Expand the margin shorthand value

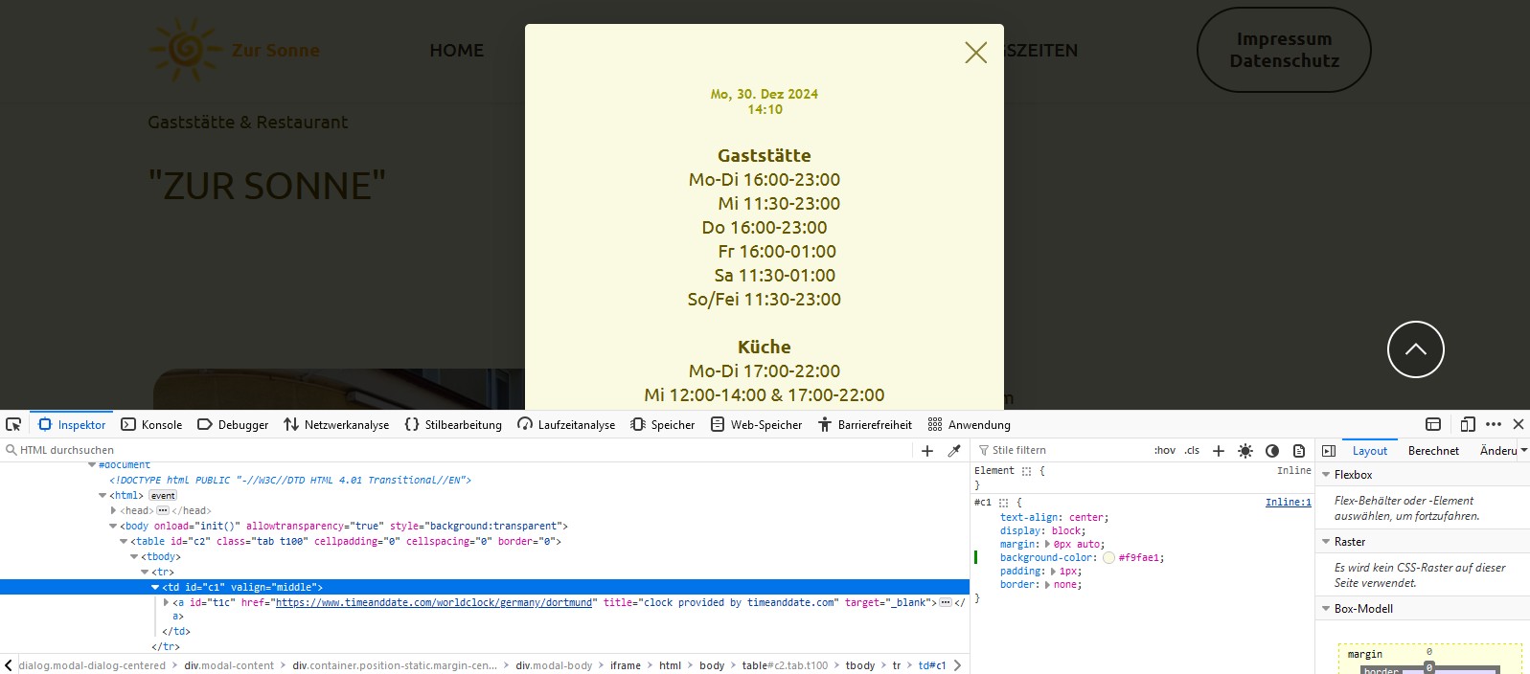(1048, 545)
